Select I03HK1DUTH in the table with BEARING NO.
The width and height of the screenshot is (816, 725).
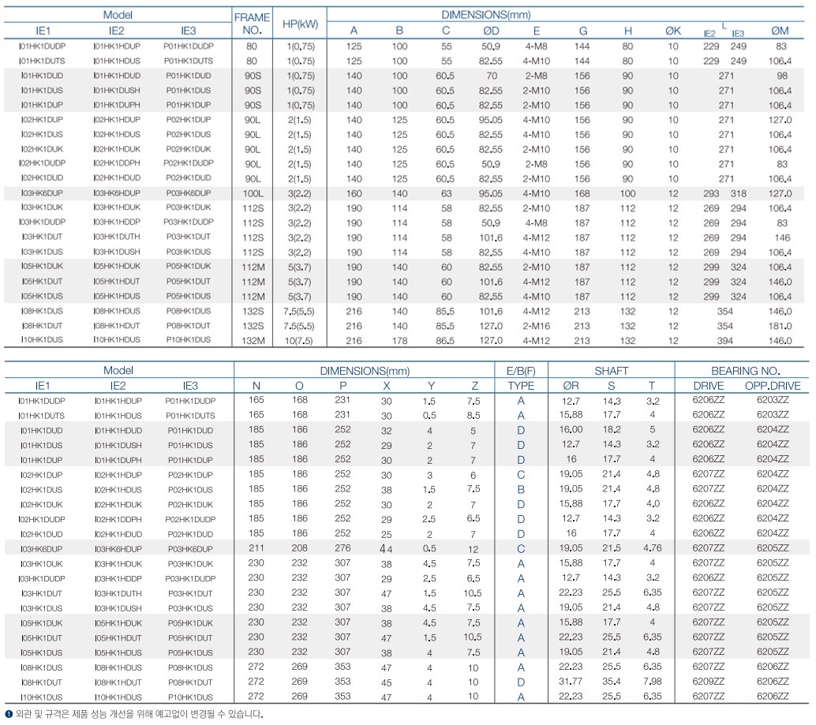pyautogui.click(x=118, y=593)
